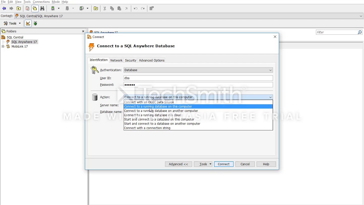
Task: Click the Redo toolbar icon
Action: coord(143,9)
